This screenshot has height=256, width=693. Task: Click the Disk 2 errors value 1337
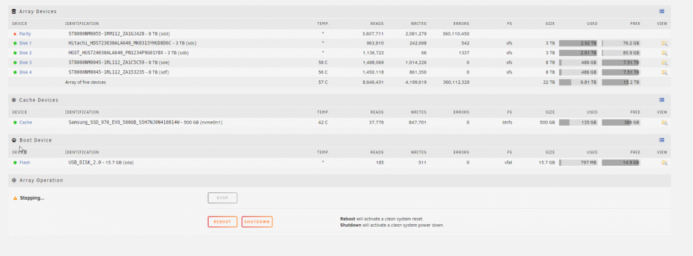464,53
